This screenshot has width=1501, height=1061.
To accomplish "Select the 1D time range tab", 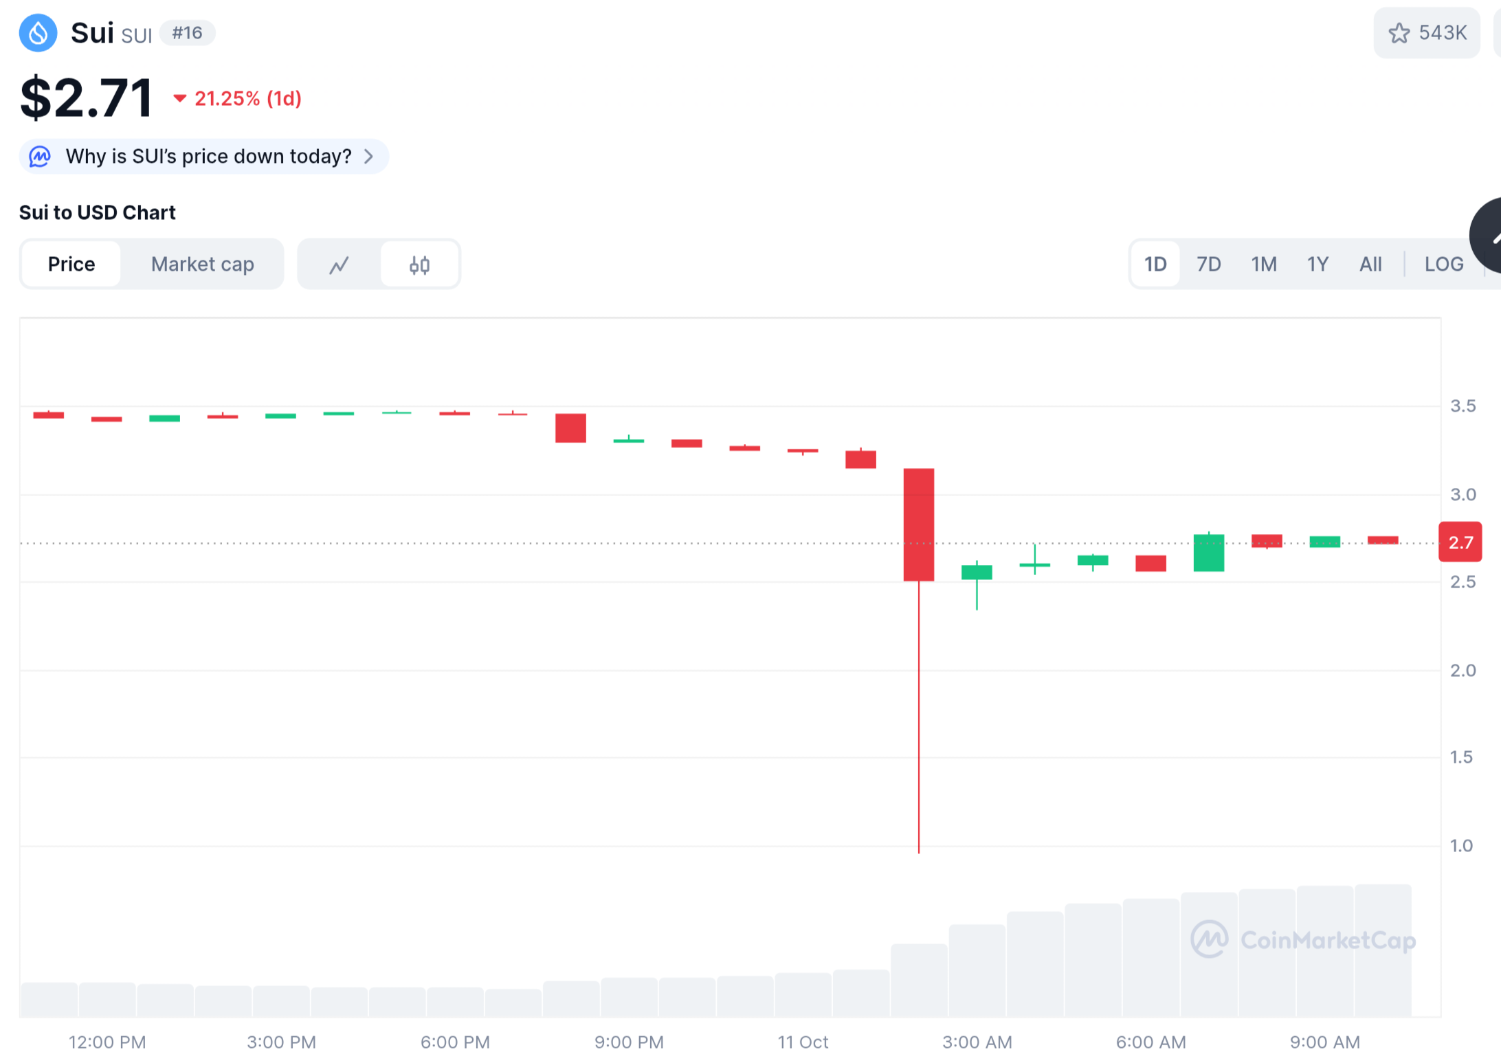I will click(1155, 265).
